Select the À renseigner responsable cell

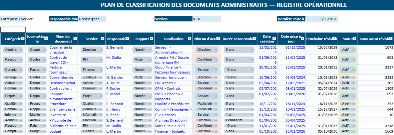click(x=92, y=19)
